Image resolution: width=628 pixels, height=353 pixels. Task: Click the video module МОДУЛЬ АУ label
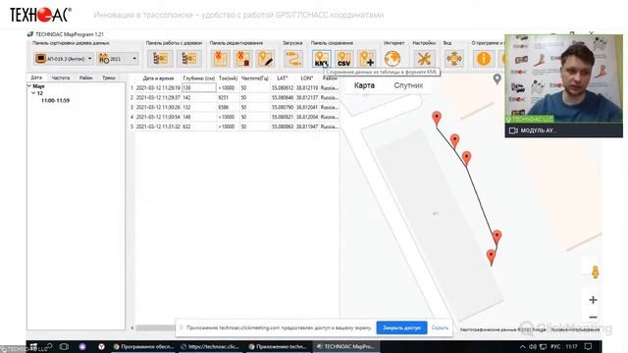538,130
